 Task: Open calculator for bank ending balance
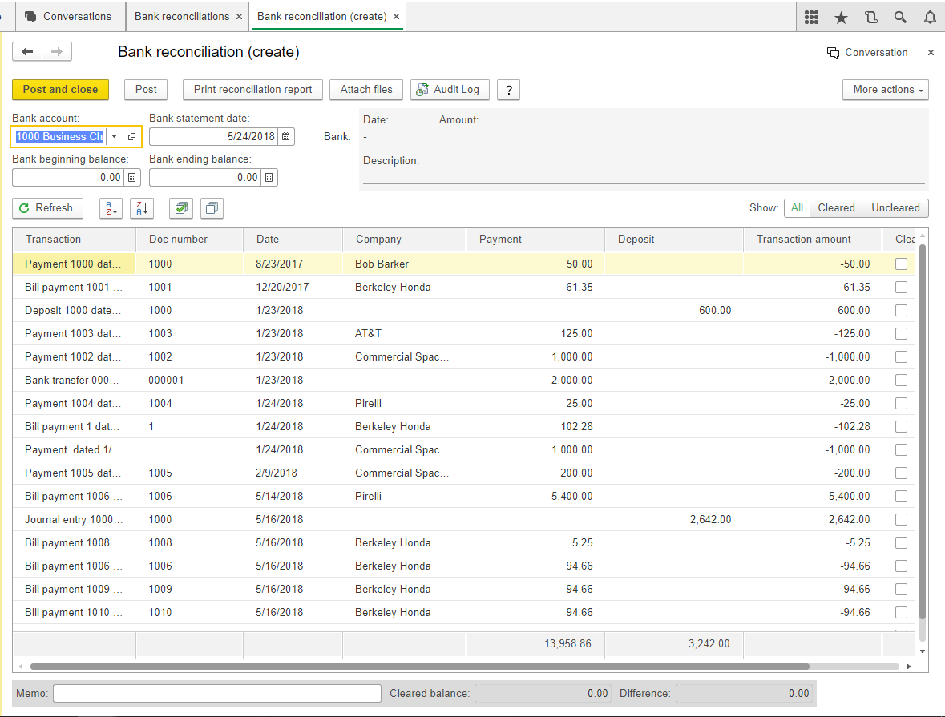(x=269, y=178)
